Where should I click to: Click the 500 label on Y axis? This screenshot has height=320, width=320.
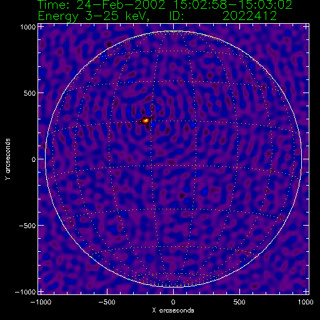click(30, 93)
